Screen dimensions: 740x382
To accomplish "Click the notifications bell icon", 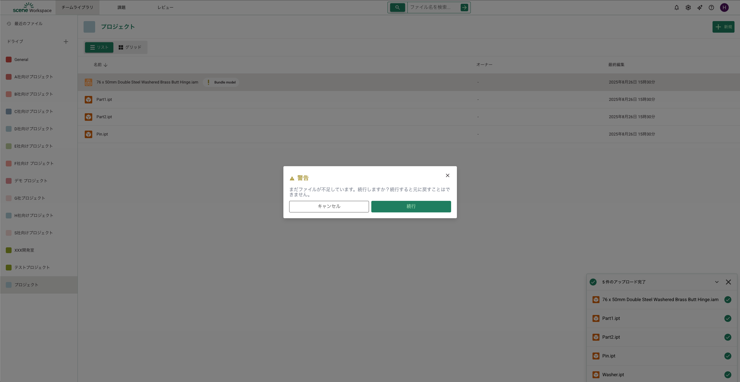I will 676,8.
